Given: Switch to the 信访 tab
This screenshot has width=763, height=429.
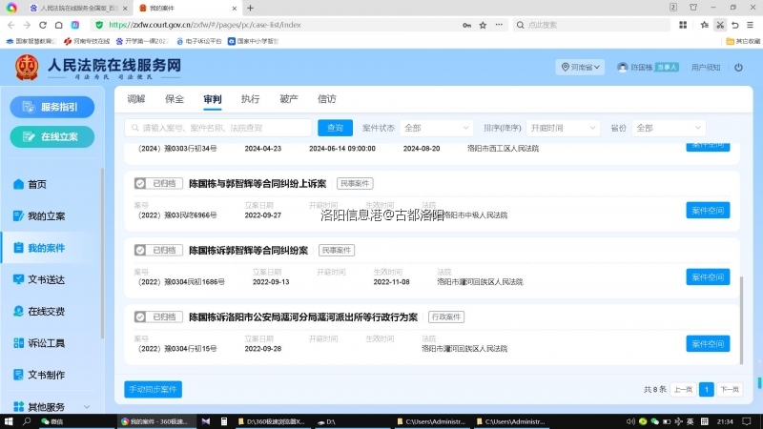Looking at the screenshot, I should [x=326, y=99].
